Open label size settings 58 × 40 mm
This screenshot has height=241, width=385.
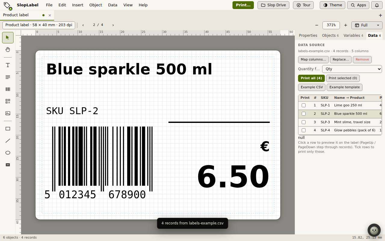click(x=39, y=25)
